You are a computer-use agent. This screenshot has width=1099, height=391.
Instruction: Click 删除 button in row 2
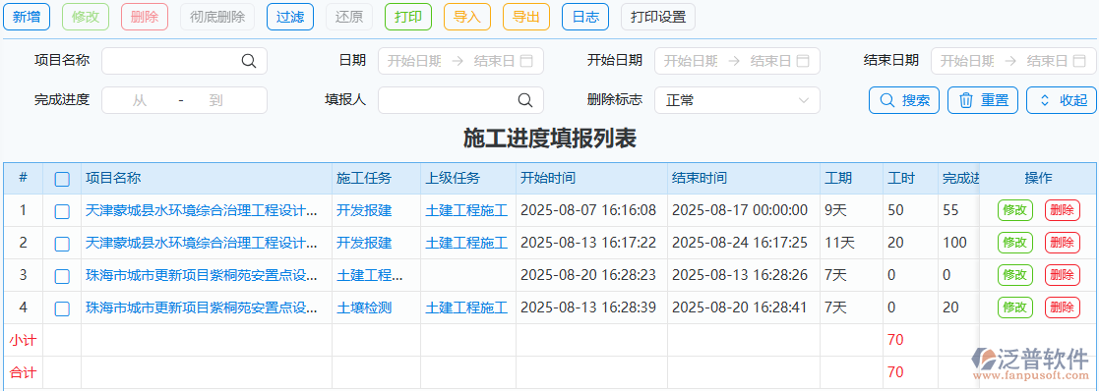[1063, 243]
